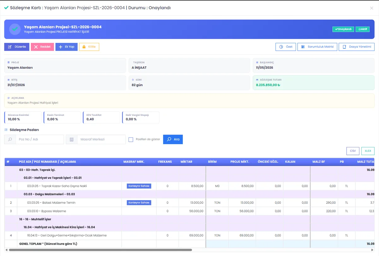The height and width of the screenshot is (256, 379).
Task: Click the magnifier icon beside Poz No field
Action: pos(10,139)
